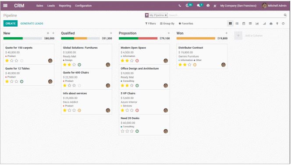Screen dimensions: 291x165
Task: Open the Reporting menu
Action: [x=65, y=6]
